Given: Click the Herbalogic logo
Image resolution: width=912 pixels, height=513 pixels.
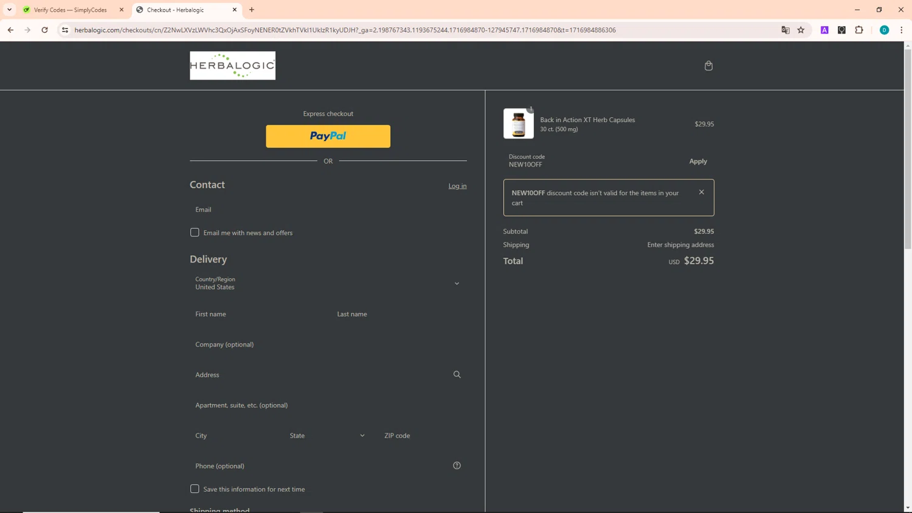Looking at the screenshot, I should pos(232,66).
